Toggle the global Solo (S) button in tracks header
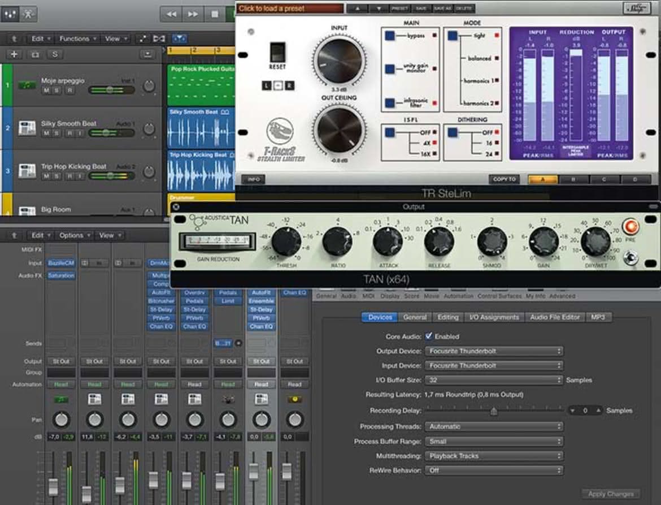The image size is (661, 505). (55, 54)
